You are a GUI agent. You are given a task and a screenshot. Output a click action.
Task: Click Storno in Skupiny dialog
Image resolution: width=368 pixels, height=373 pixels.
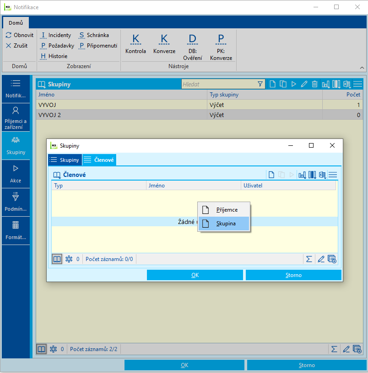click(x=293, y=275)
